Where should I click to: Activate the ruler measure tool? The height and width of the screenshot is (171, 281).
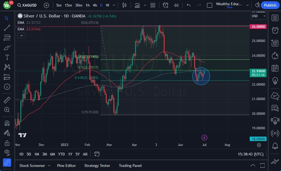point(7,100)
